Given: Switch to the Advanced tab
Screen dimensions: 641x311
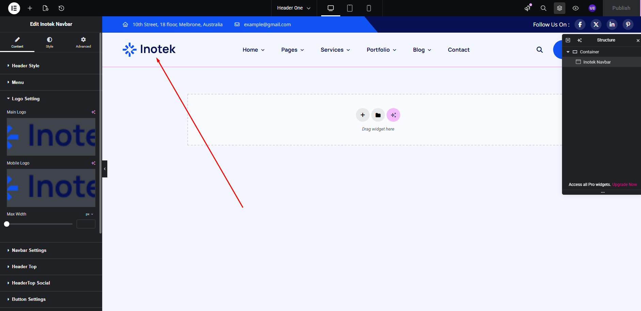Looking at the screenshot, I should coord(83,42).
